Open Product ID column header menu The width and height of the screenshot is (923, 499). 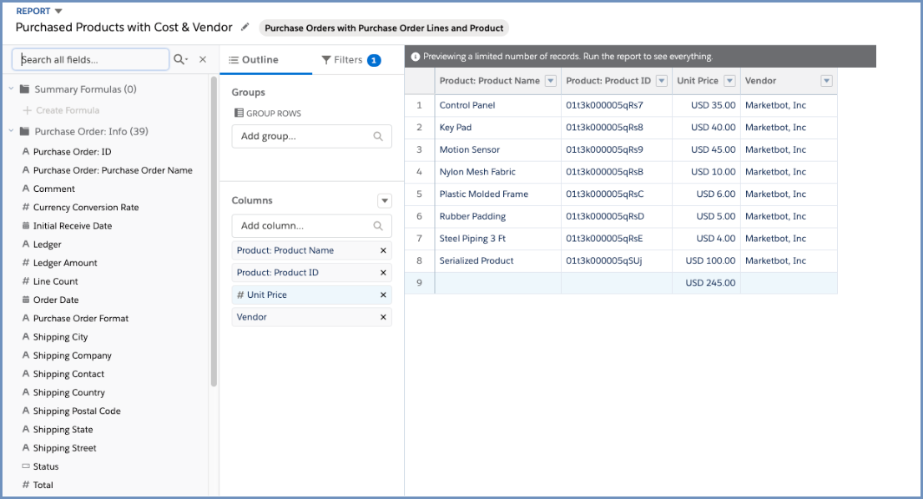(x=662, y=81)
